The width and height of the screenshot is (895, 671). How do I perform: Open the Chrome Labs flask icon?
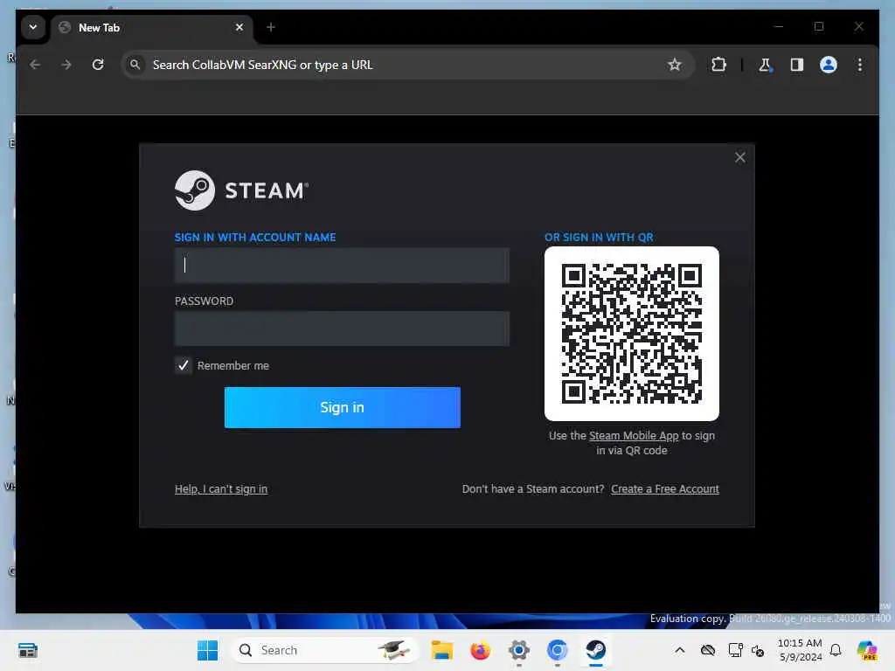(765, 65)
